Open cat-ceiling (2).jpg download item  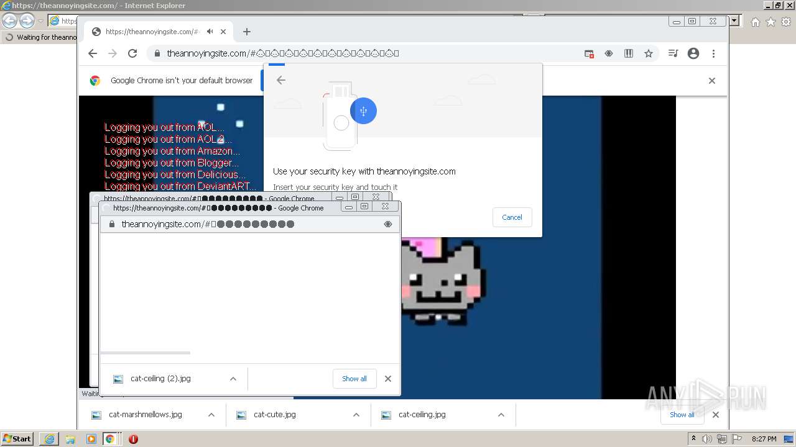pyautogui.click(x=160, y=379)
